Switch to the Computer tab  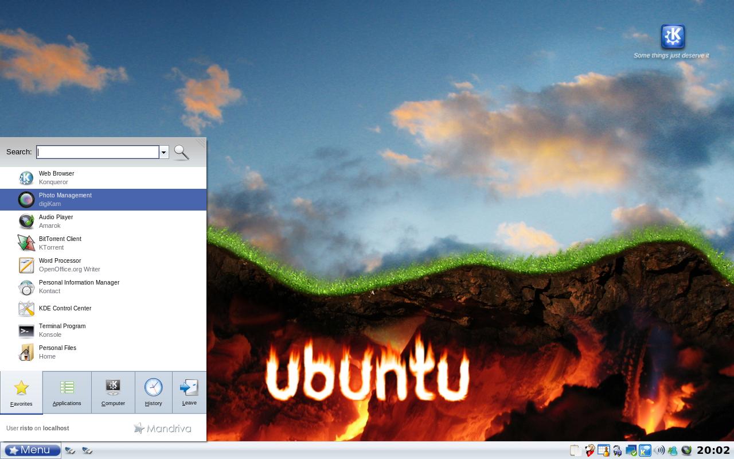(x=113, y=392)
